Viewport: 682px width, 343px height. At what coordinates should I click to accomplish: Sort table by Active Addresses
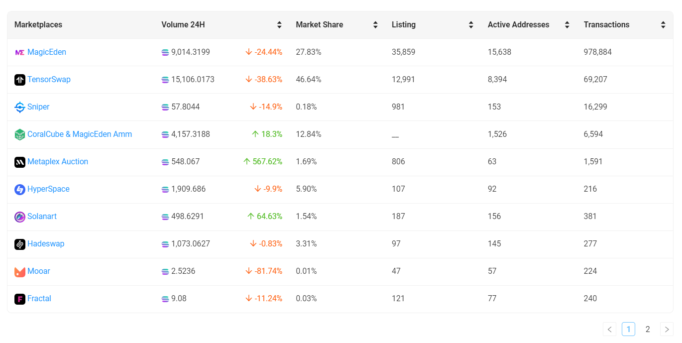click(567, 25)
